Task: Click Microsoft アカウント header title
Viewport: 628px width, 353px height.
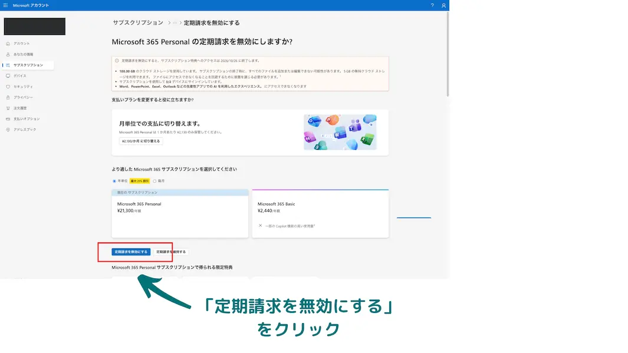Action: click(x=31, y=5)
